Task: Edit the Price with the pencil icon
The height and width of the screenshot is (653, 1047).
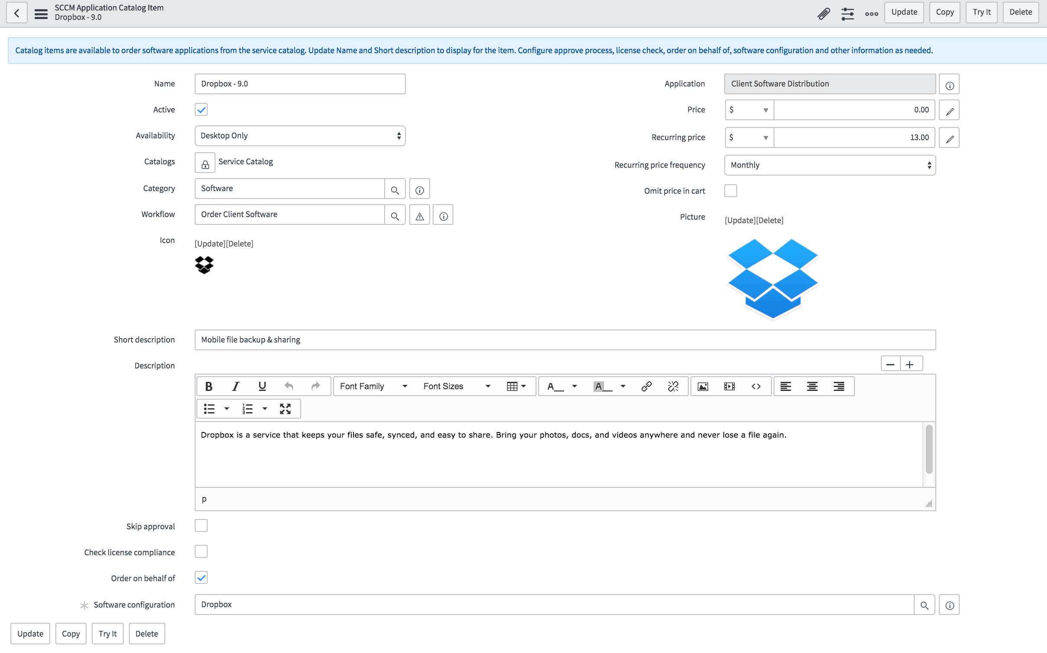Action: tap(949, 110)
